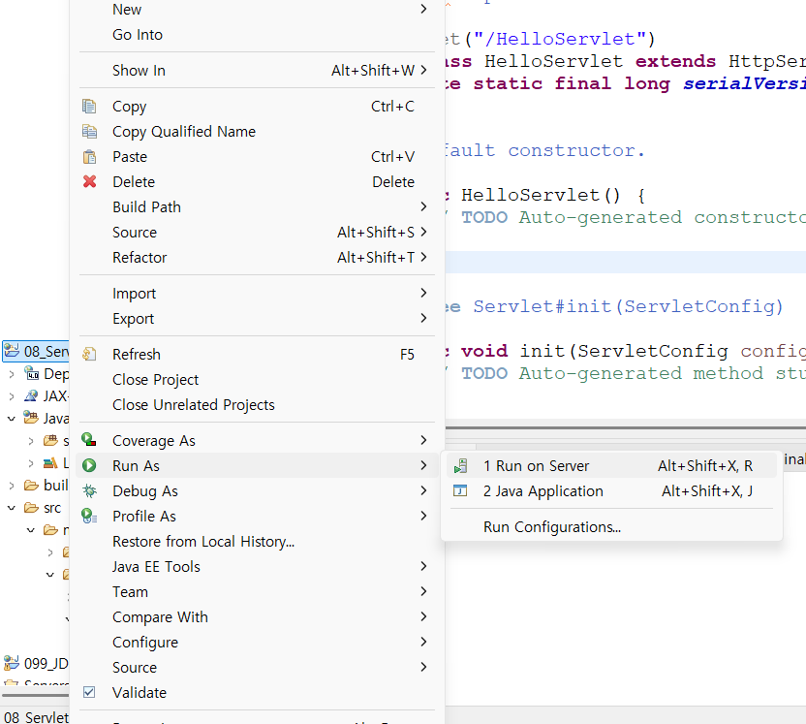806x724 pixels.
Task: Click the src folder icon
Action: (31, 508)
